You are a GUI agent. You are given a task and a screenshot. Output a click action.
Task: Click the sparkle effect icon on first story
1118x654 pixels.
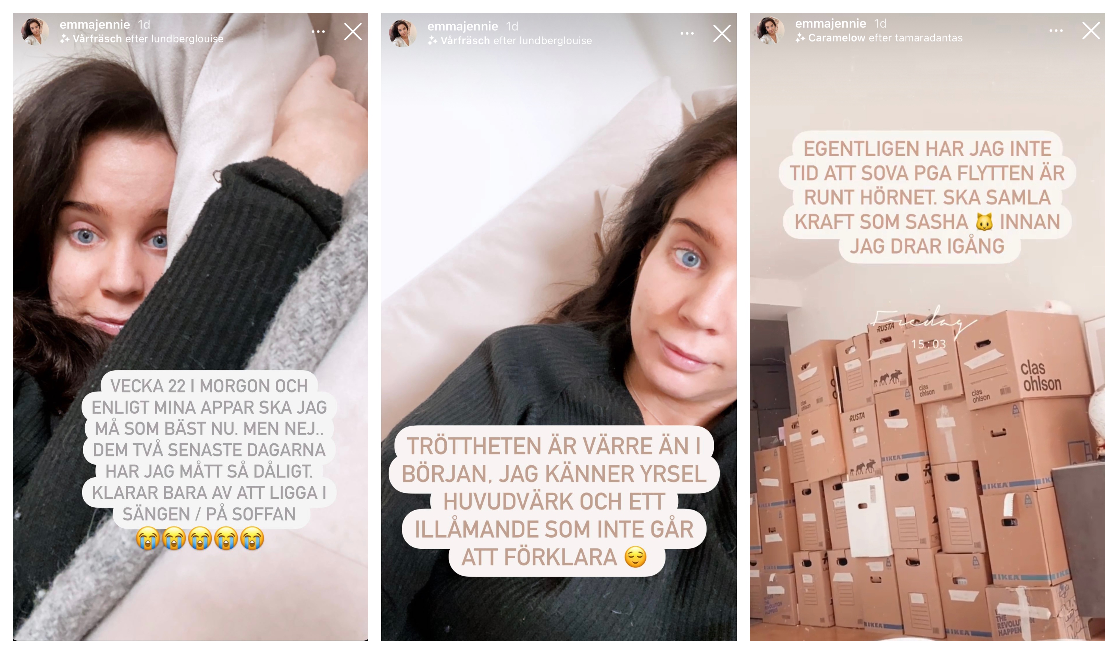tap(65, 39)
